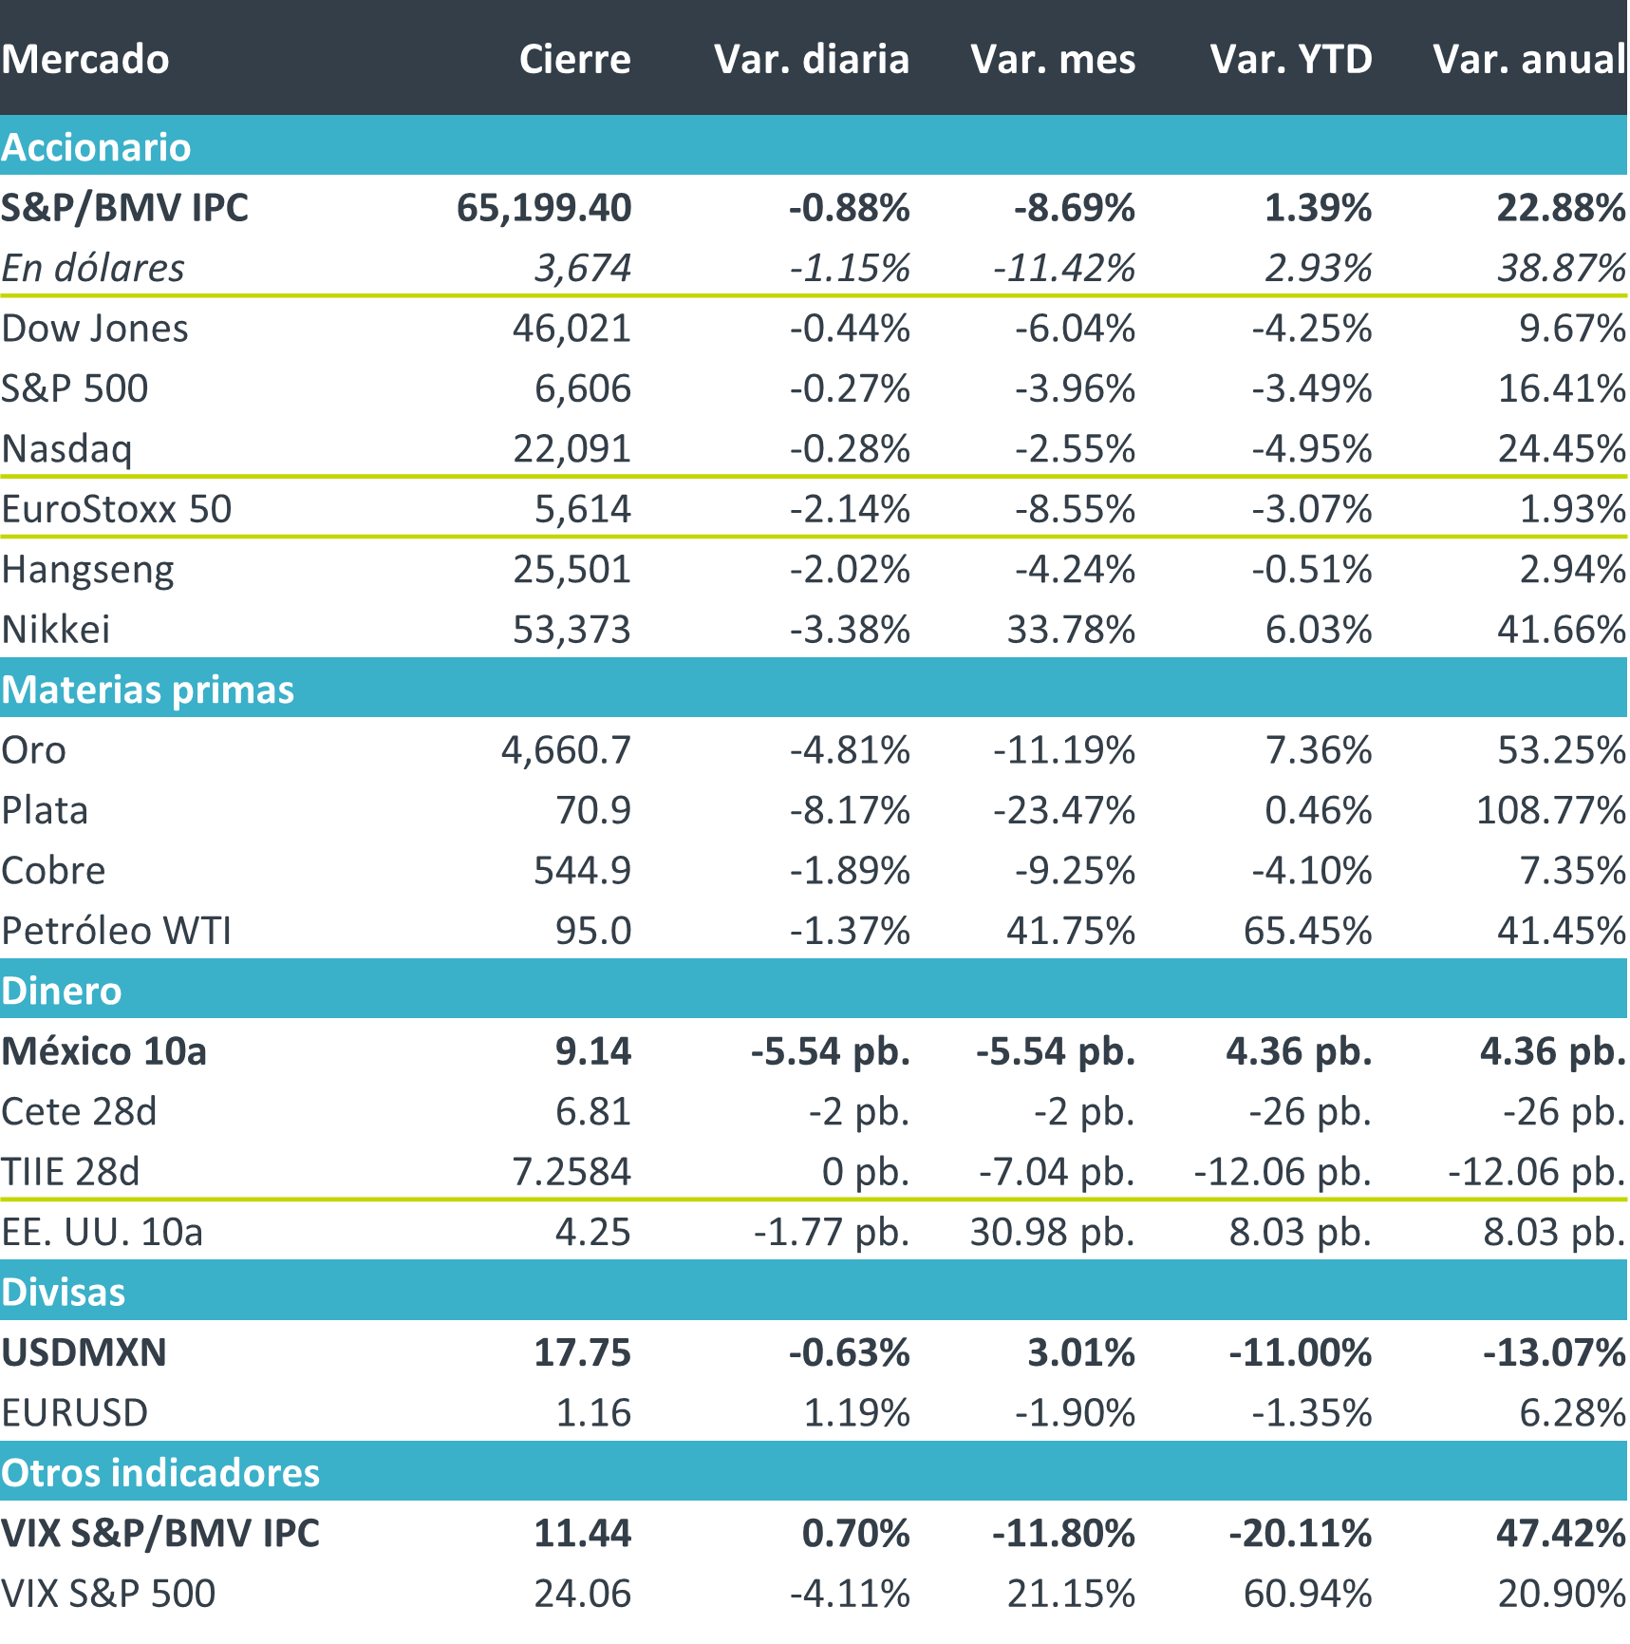Click the Var. anual column header

click(1529, 59)
